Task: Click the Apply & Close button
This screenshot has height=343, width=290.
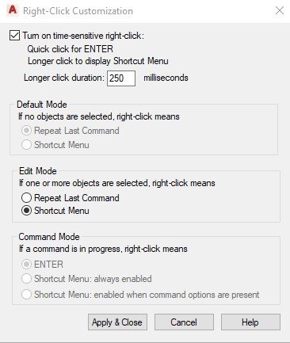Action: tap(117, 322)
